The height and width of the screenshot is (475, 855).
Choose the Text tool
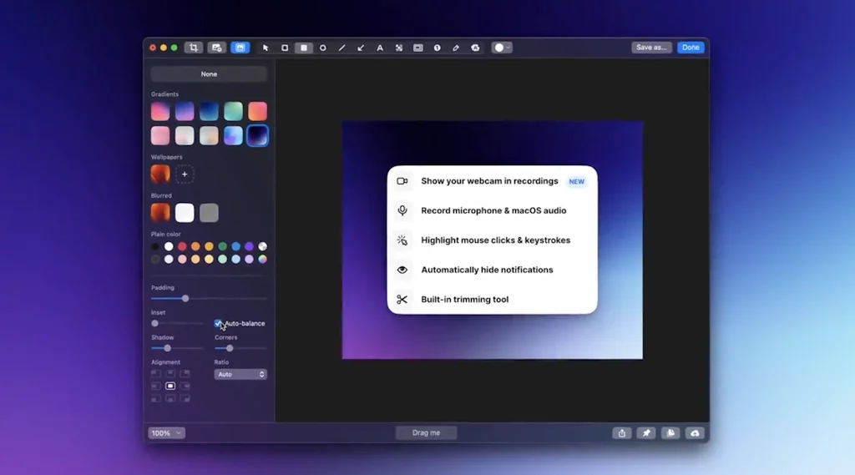click(380, 48)
